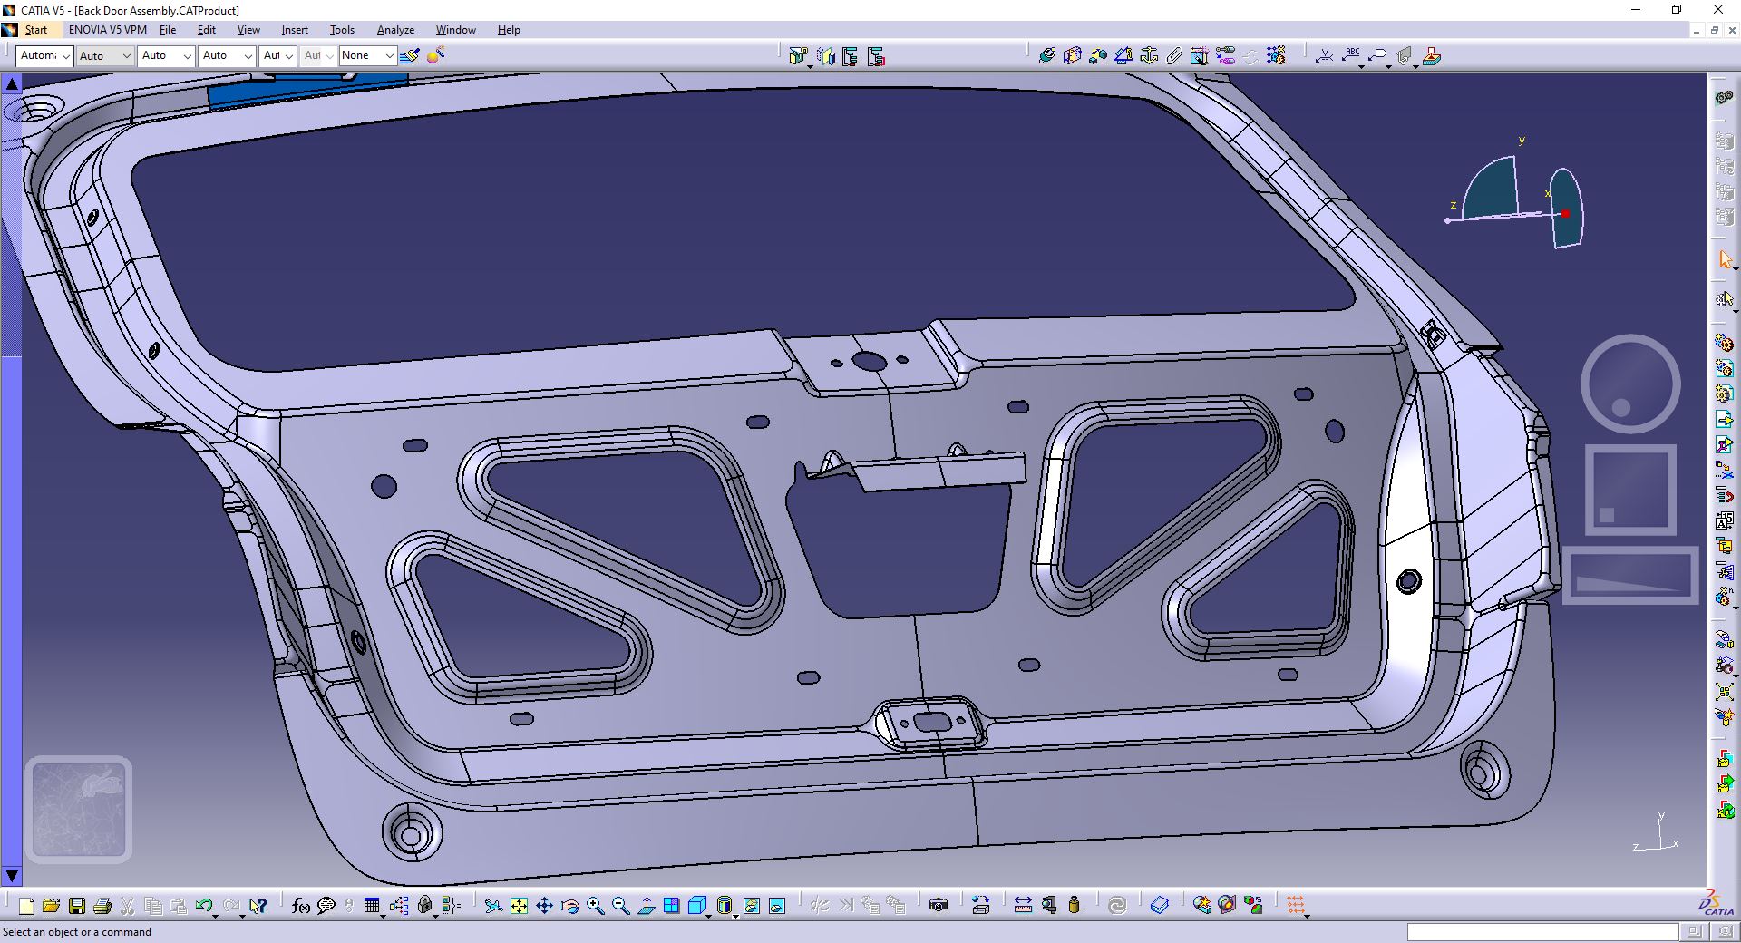Click the Formula f(x) icon
Screen dimensions: 1741x943
point(301,905)
